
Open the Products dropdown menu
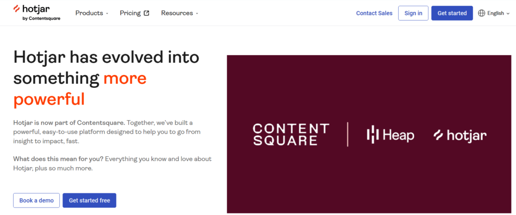92,13
